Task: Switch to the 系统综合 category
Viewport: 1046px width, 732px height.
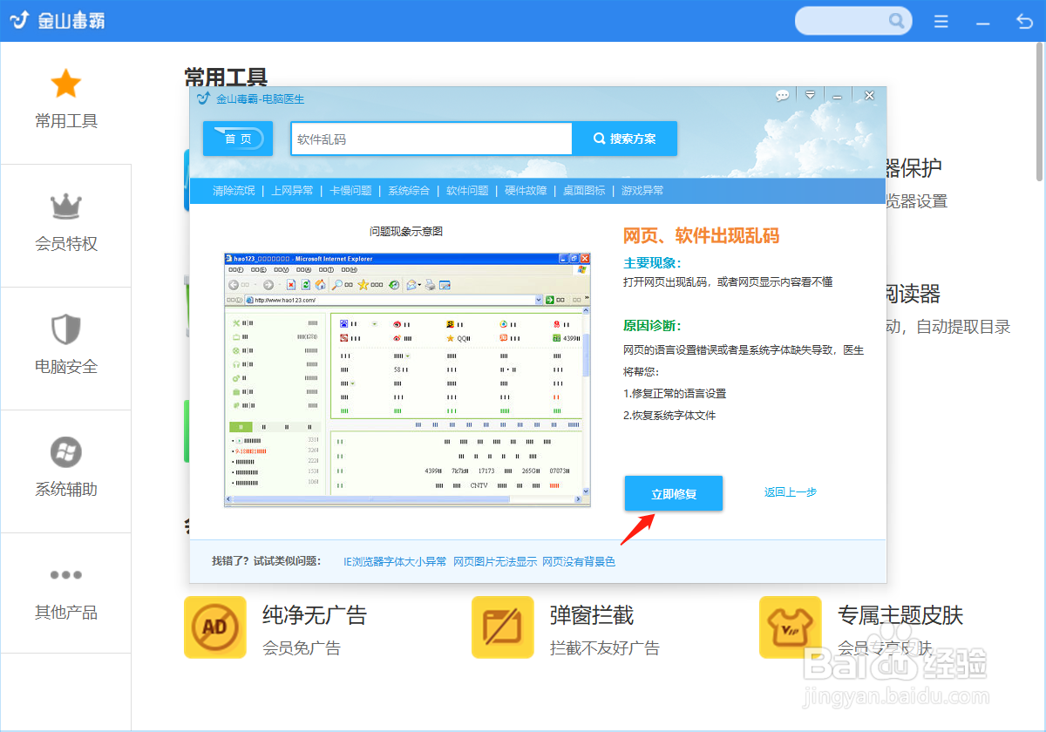Action: [409, 191]
